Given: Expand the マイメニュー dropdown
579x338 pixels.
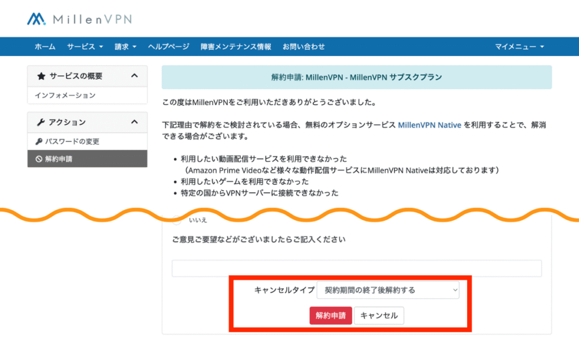Looking at the screenshot, I should [519, 47].
